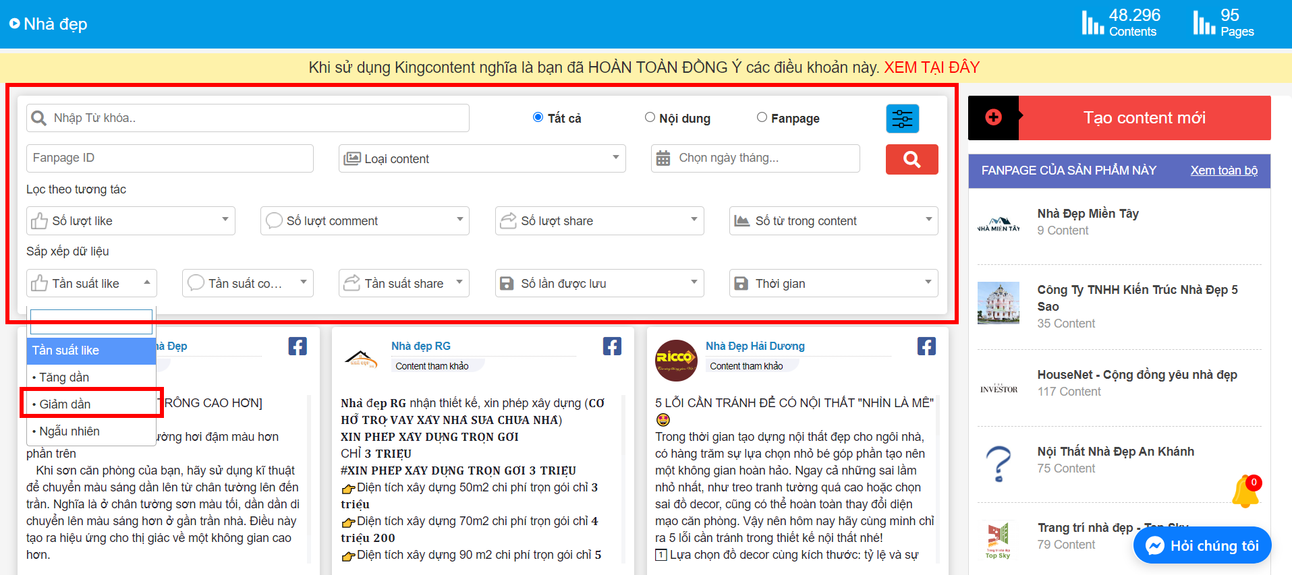1292x575 pixels.
Task: Choose Tăng dần sort option
Action: [x=91, y=377]
